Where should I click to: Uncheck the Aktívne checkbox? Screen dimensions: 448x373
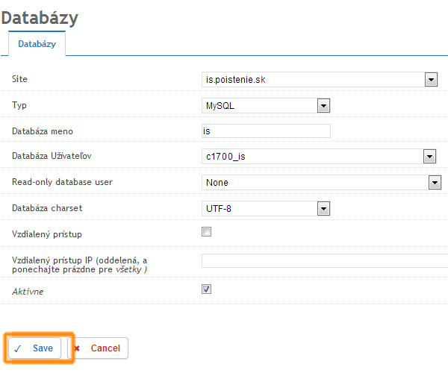coord(207,289)
